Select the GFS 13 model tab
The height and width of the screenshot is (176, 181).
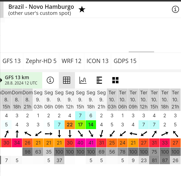tap(12, 61)
